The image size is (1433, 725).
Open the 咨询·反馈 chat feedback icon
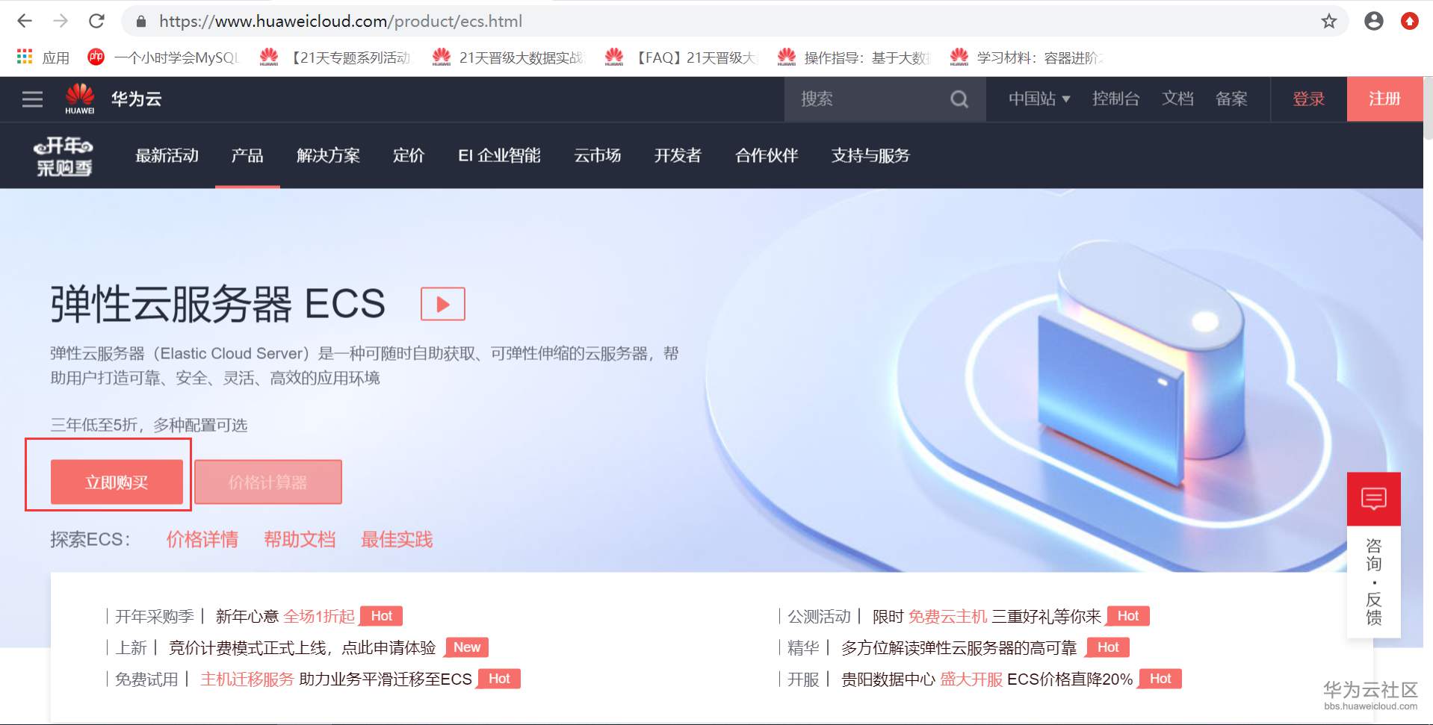1374,499
